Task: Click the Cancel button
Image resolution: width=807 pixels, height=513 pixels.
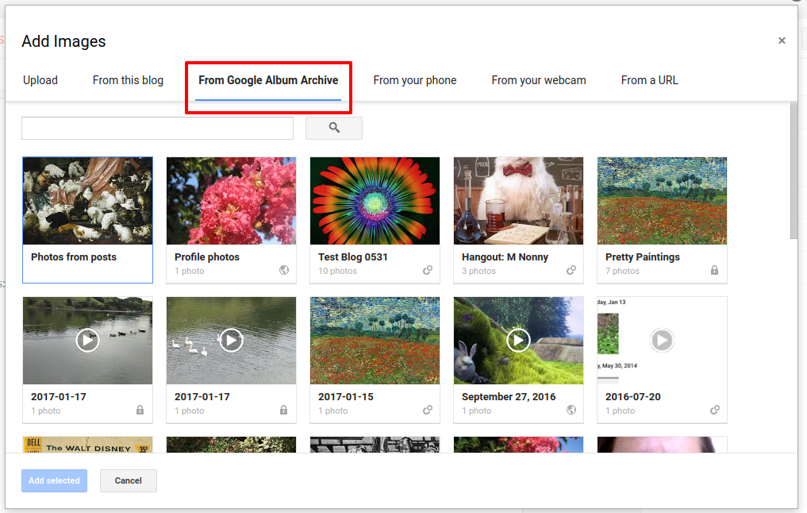Action: tap(128, 480)
